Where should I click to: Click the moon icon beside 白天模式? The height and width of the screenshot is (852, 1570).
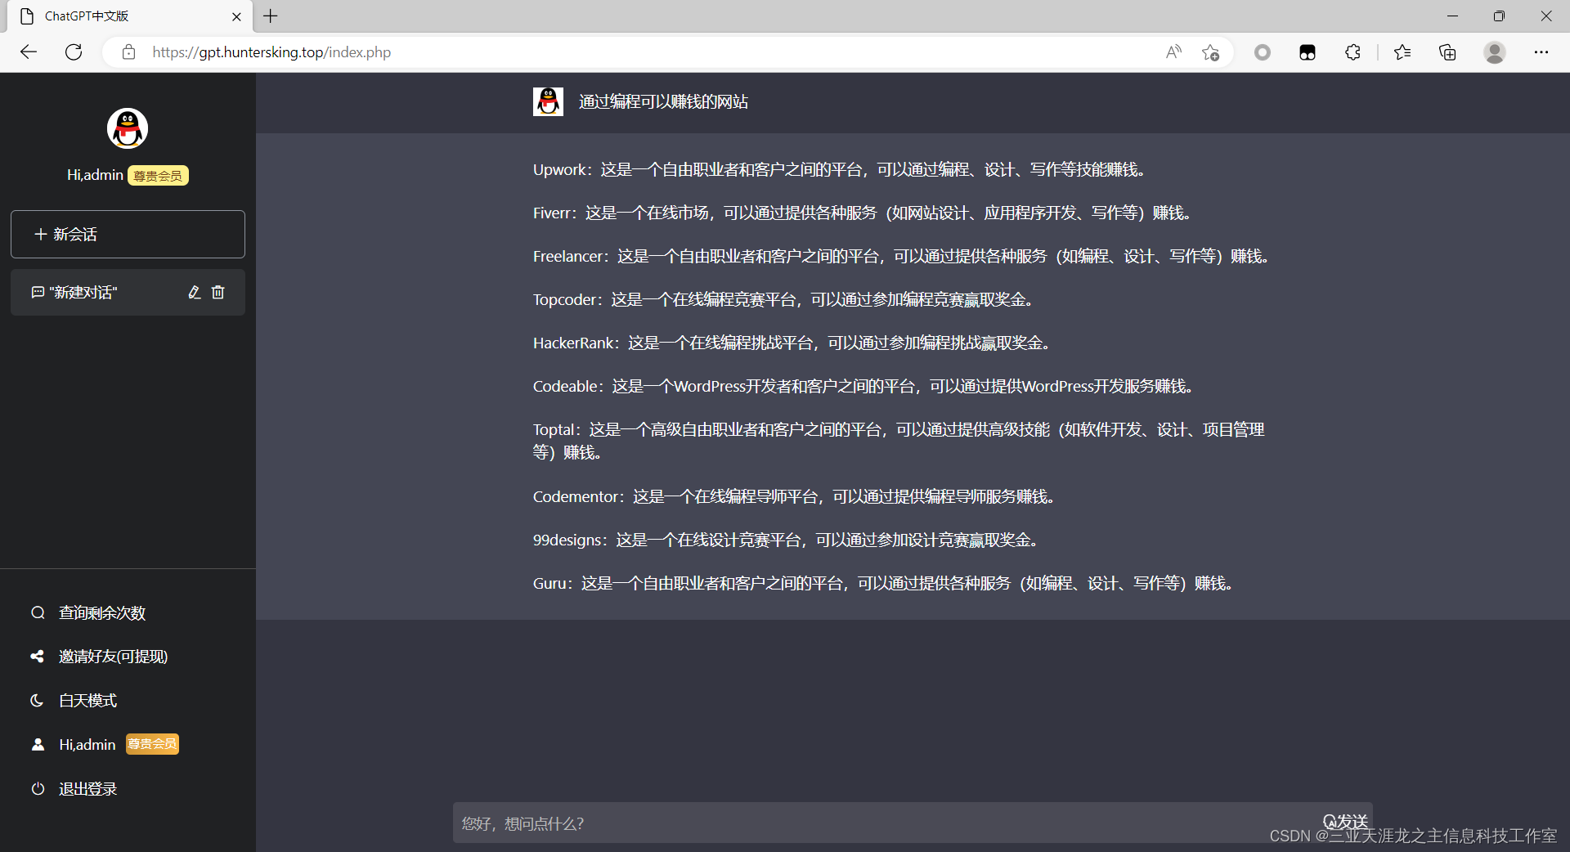click(38, 701)
